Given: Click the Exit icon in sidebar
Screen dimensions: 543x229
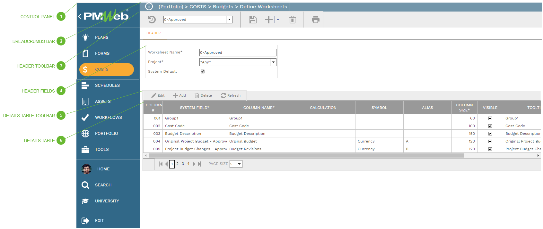Looking at the screenshot, I should point(85,221).
